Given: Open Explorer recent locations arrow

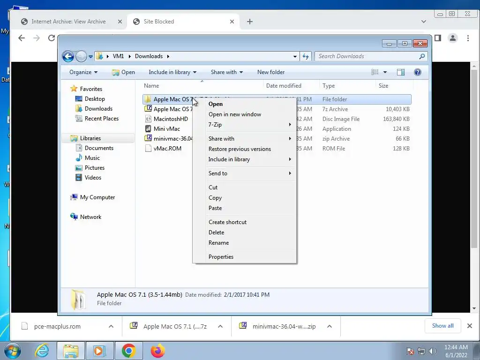Looking at the screenshot, I should tap(90, 57).
